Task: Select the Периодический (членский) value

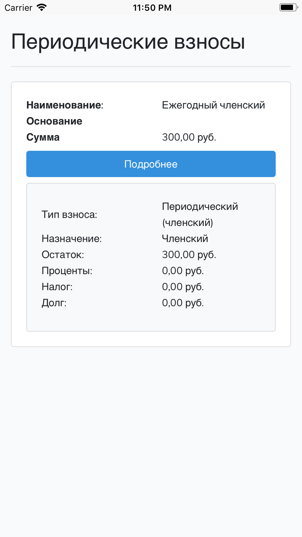Action: [200, 214]
